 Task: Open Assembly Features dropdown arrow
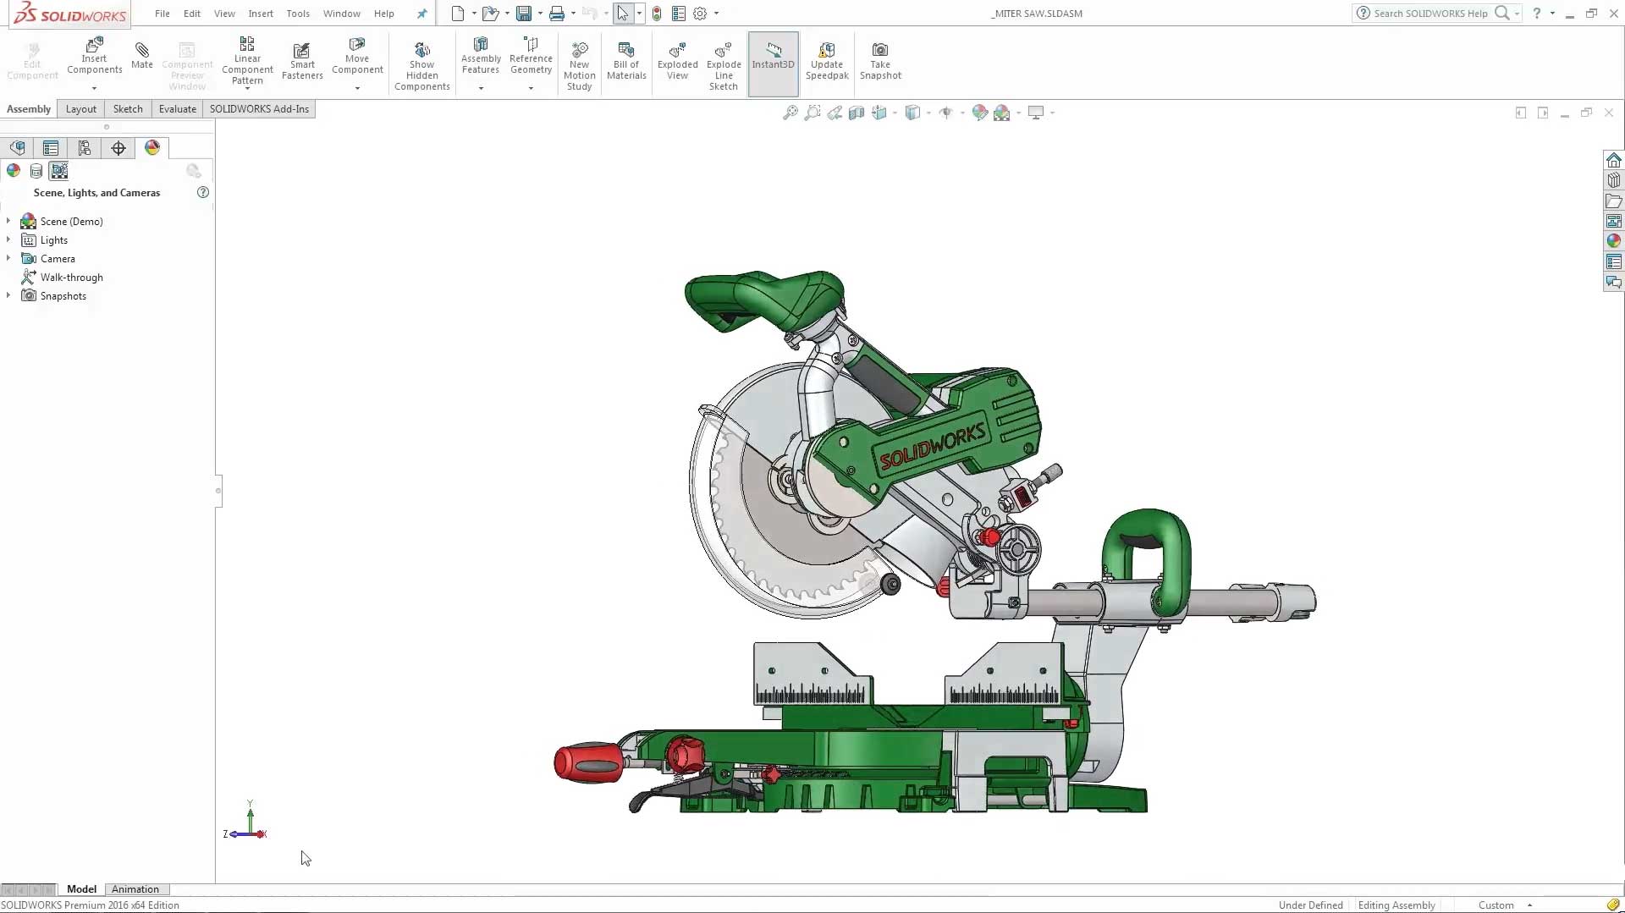[x=481, y=88]
